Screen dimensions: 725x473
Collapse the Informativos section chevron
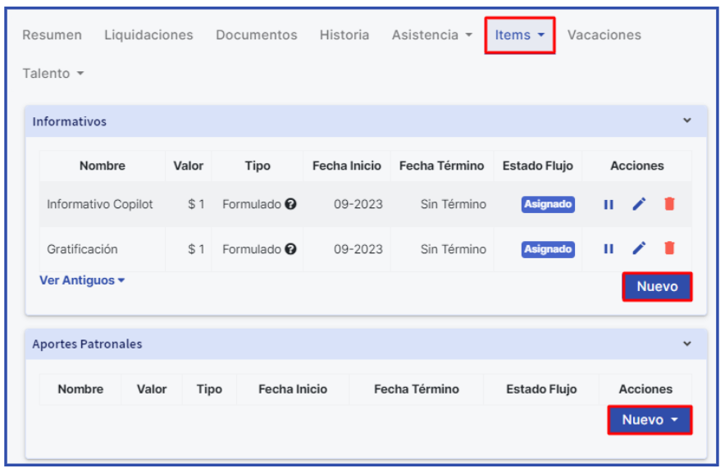687,121
